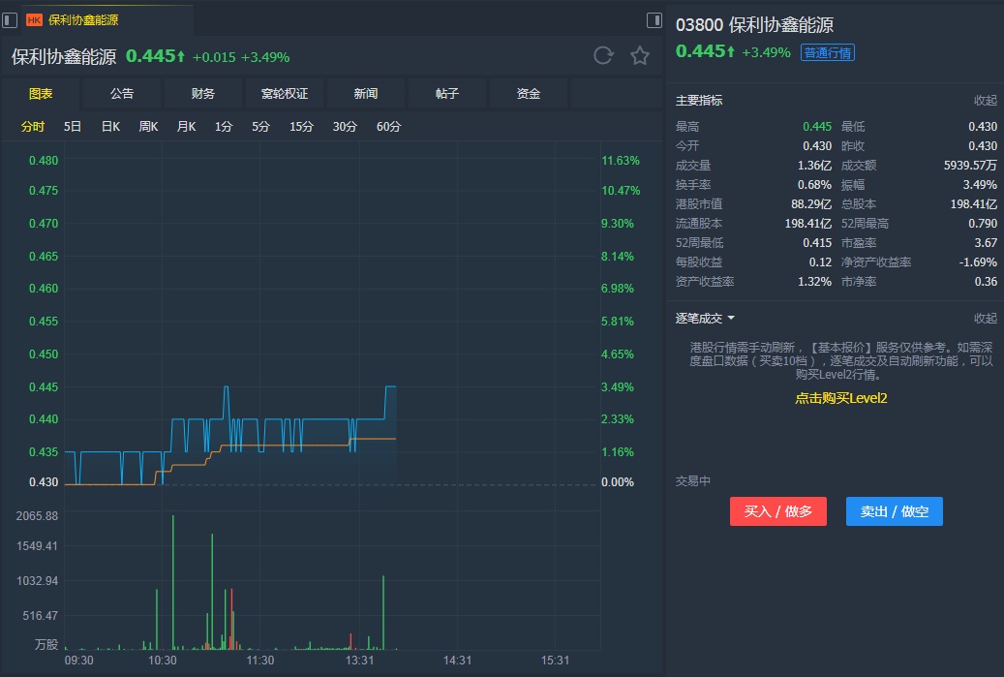1004x677 pixels.
Task: Click the 成交量 value 1.36亿
Action: 814,166
